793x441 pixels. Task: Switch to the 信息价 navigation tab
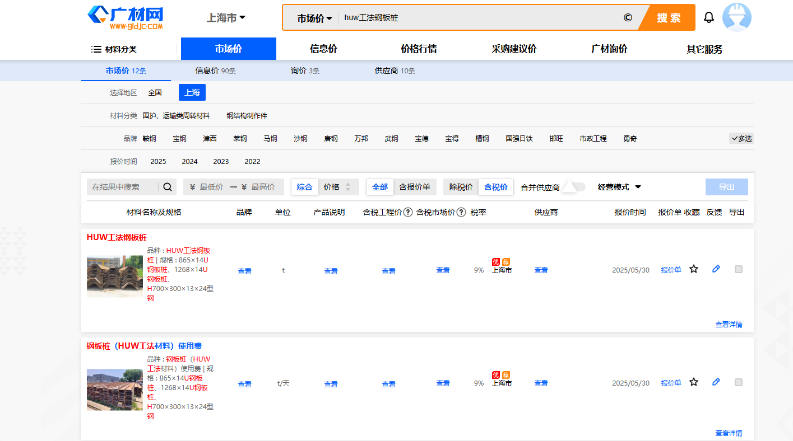(323, 49)
